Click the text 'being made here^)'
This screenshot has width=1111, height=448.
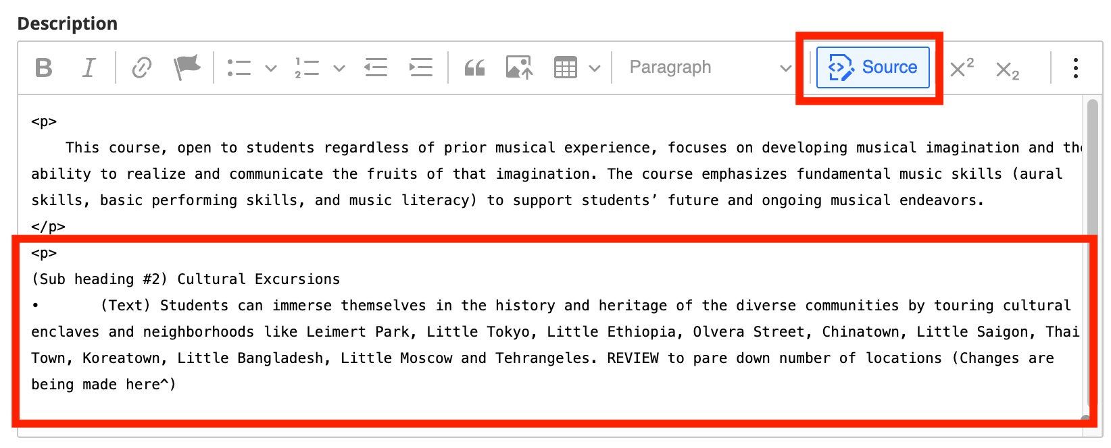pyautogui.click(x=103, y=385)
